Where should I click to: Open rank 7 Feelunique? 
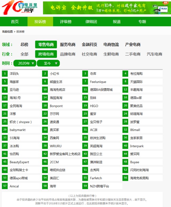102,82
